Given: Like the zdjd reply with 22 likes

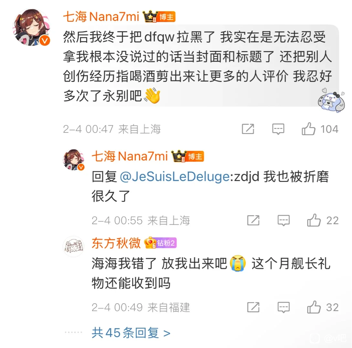Looking at the screenshot, I should click(323, 220).
